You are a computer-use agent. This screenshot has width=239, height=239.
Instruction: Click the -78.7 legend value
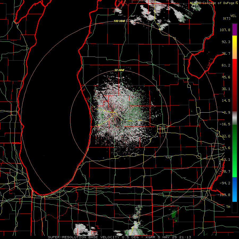(x=225, y=172)
